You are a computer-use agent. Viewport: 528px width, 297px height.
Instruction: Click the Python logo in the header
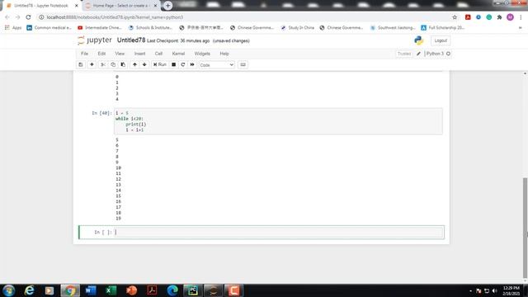coord(418,40)
